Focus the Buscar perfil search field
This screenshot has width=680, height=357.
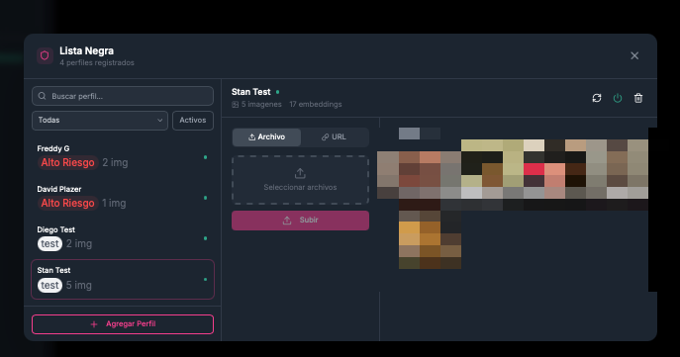pyautogui.click(x=123, y=96)
